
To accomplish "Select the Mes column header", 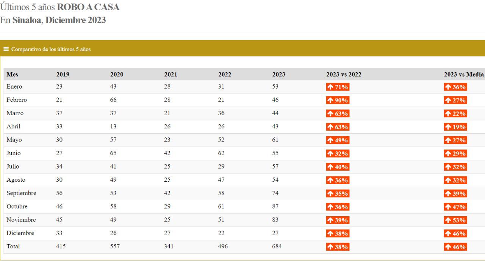I will [x=12, y=75].
